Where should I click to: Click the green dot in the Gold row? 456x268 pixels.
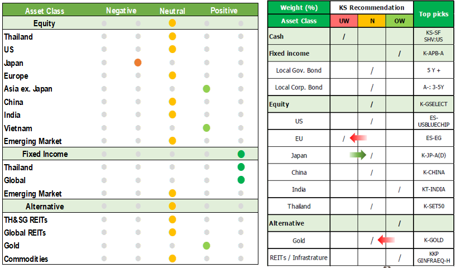[x=207, y=246]
